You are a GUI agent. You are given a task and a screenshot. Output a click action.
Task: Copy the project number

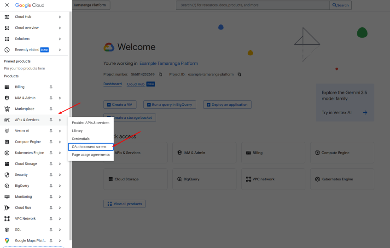(x=161, y=75)
